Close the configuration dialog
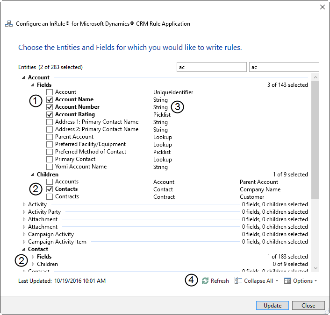 (x=322, y=7)
